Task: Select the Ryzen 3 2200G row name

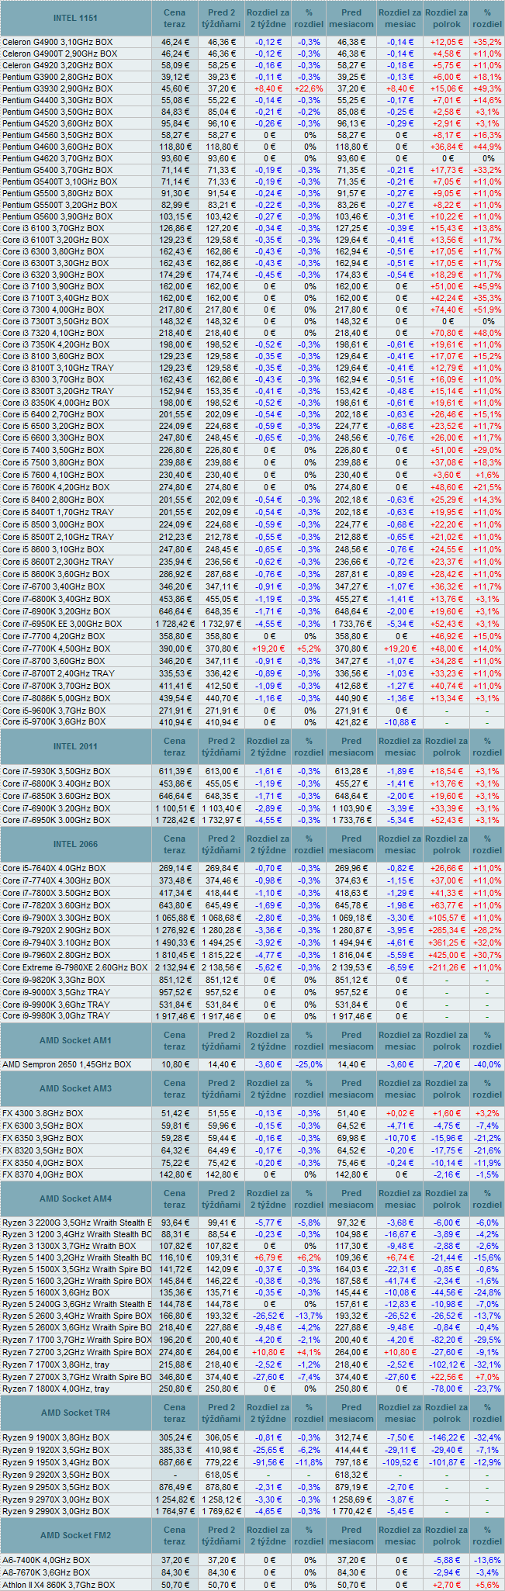Action: (77, 1223)
